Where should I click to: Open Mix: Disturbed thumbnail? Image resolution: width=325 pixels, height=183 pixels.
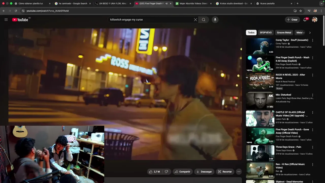[260, 101]
